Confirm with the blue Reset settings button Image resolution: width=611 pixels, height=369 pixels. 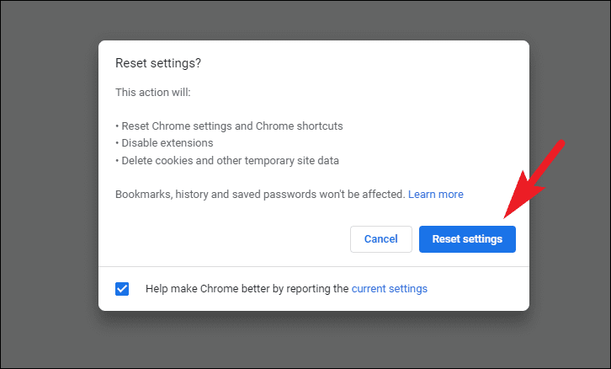point(467,239)
